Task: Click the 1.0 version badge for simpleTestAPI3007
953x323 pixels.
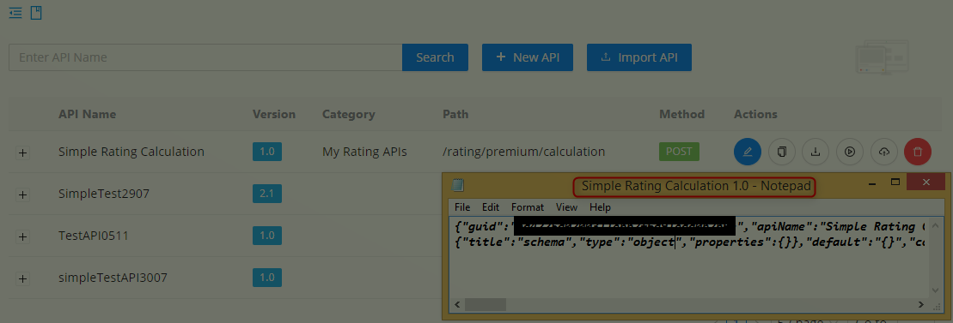Action: point(267,278)
